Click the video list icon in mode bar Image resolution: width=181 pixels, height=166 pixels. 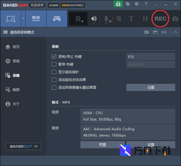coord(147,32)
